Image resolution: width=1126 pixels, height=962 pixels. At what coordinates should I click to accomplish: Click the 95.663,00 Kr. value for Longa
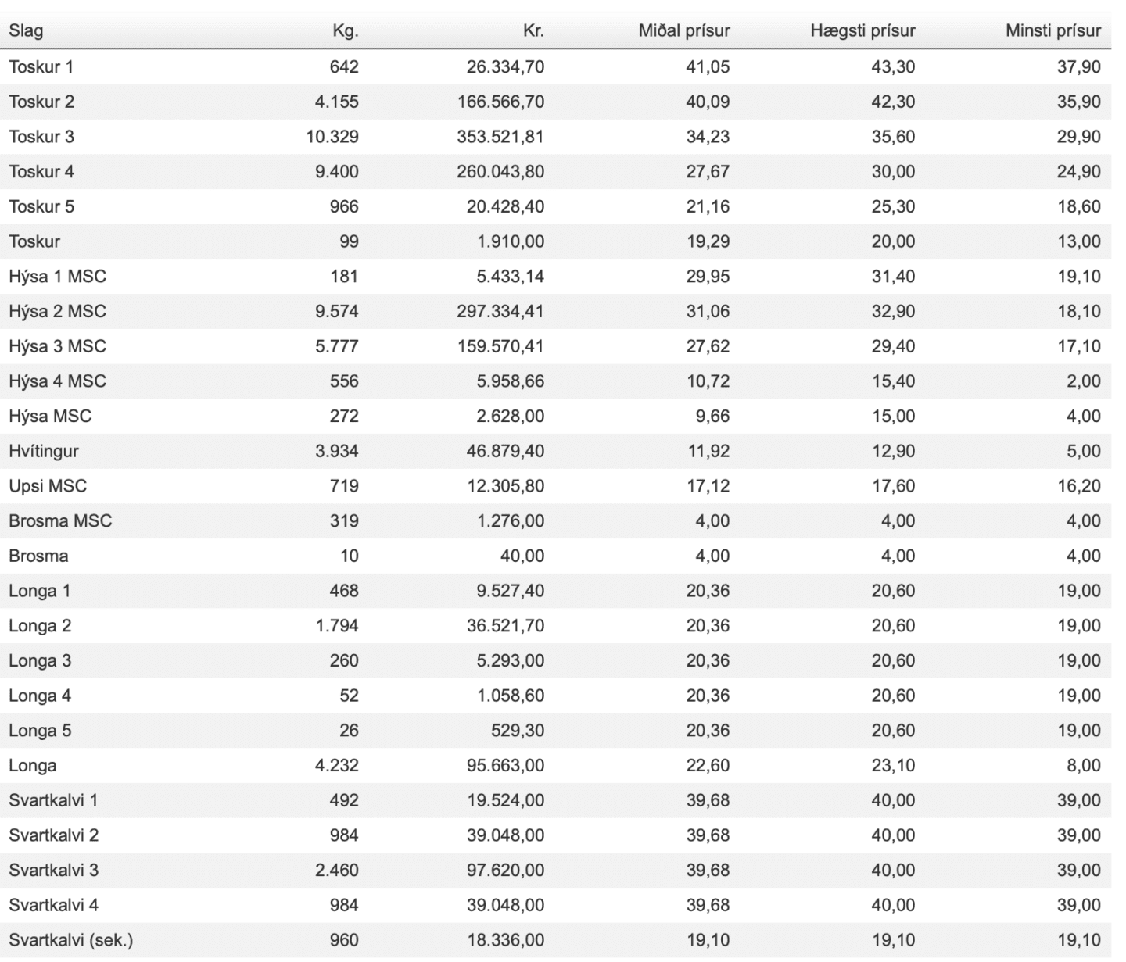(505, 765)
